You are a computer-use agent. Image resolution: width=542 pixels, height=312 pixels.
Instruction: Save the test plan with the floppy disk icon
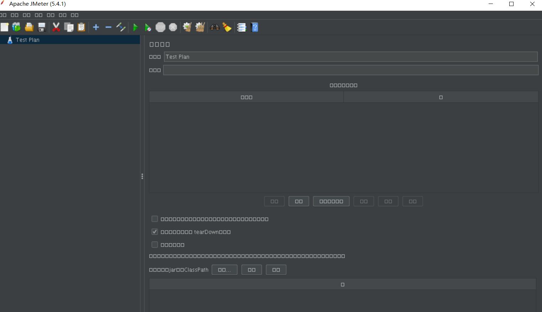(x=42, y=27)
